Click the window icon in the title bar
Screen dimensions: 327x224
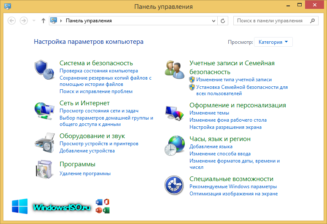[8, 6]
